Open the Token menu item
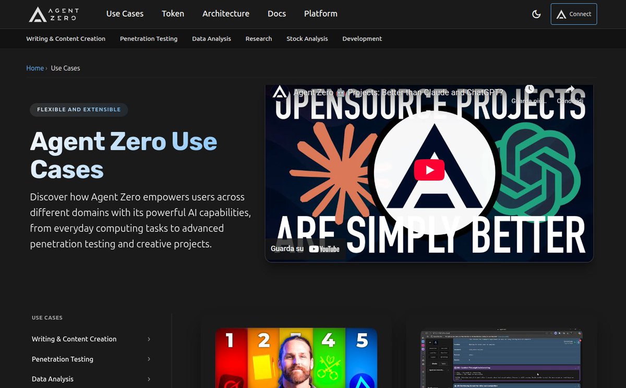Image resolution: width=626 pixels, height=388 pixels. (173, 14)
